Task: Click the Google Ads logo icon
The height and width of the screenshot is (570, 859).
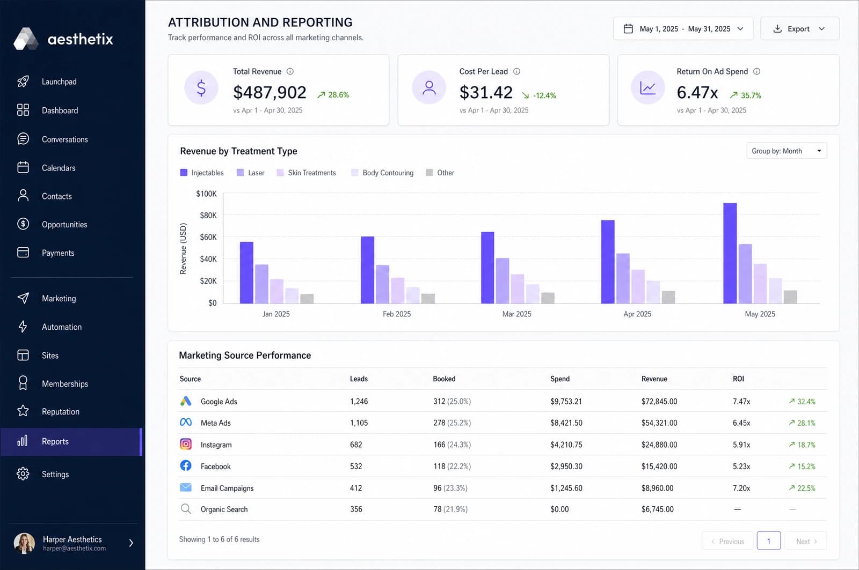Action: point(186,401)
